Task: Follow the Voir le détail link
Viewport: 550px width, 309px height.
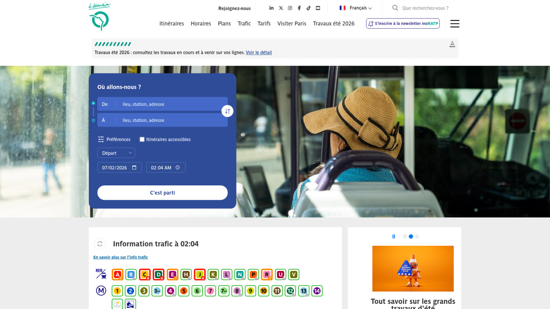Action: [x=259, y=53]
